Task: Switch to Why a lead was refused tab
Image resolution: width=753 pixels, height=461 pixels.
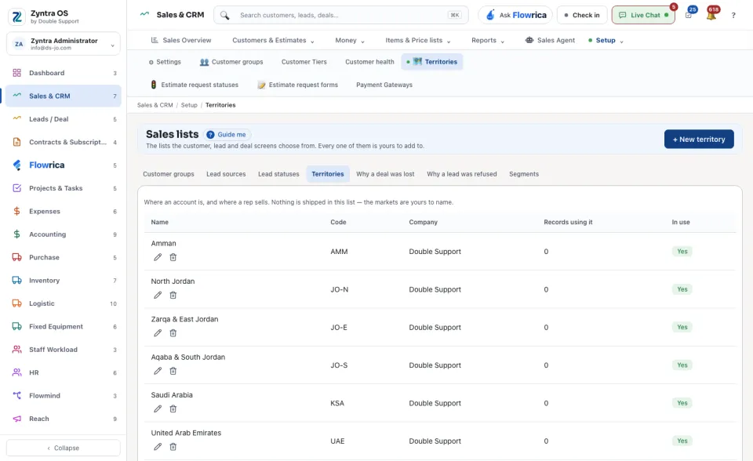Action: point(461,174)
